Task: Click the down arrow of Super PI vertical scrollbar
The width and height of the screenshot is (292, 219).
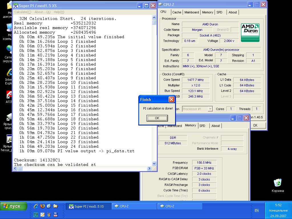Action: [154, 163]
